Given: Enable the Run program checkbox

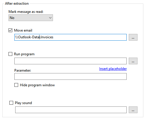Looking at the screenshot, I should pyautogui.click(x=11, y=54).
